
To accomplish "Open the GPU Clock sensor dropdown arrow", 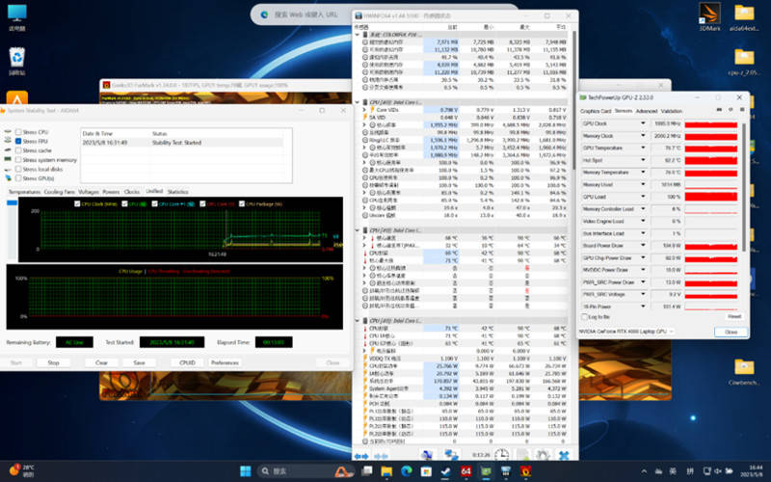I will tap(644, 124).
